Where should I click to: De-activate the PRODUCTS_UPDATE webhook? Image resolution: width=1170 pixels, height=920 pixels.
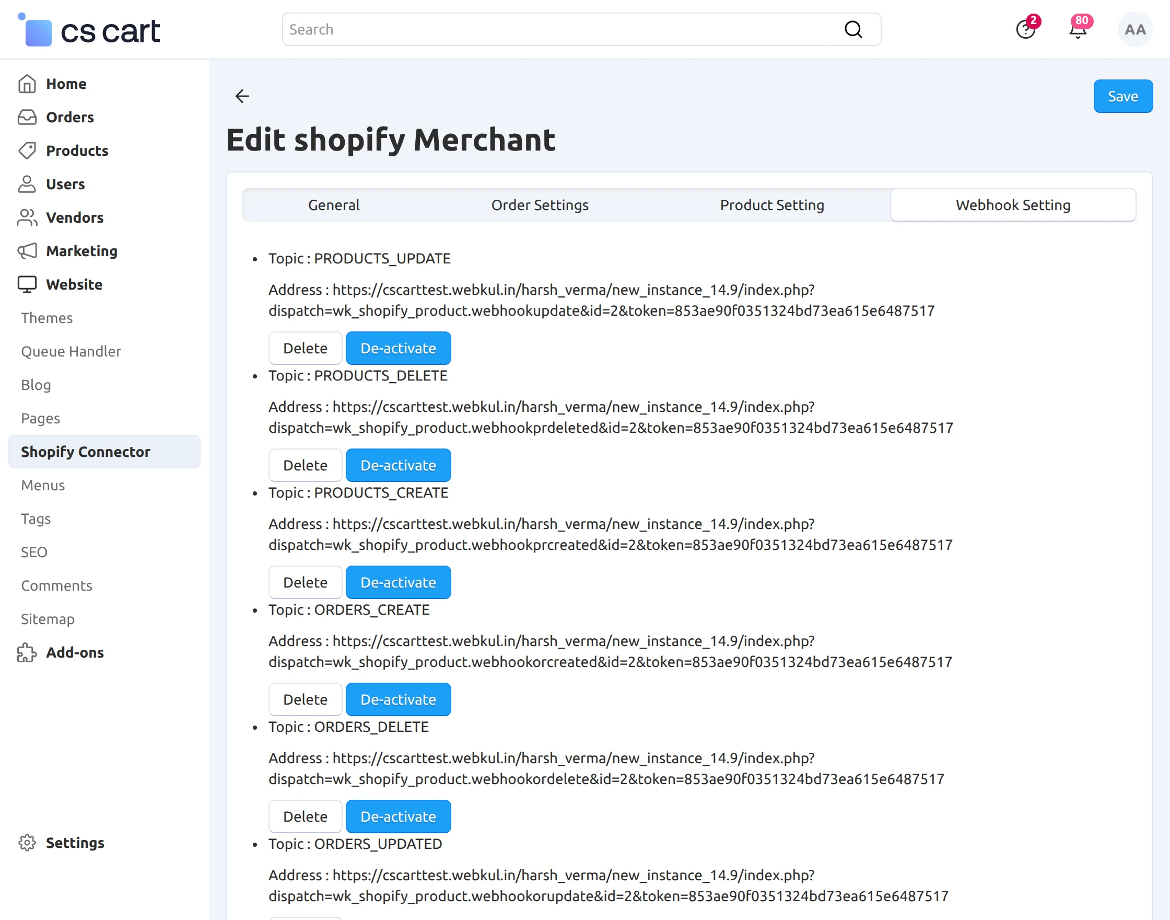(x=397, y=349)
